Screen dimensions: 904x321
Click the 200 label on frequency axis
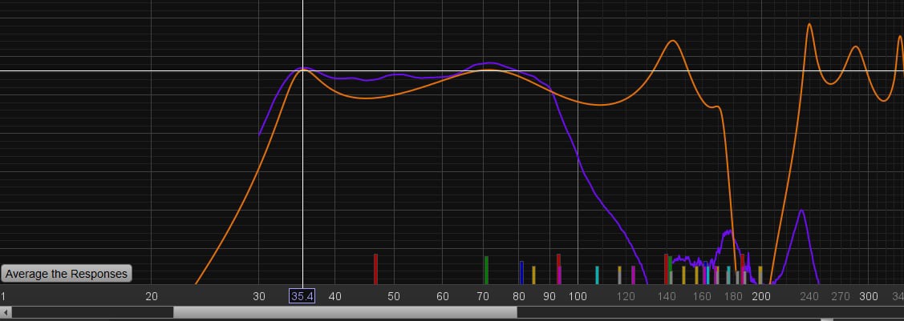tap(761, 297)
